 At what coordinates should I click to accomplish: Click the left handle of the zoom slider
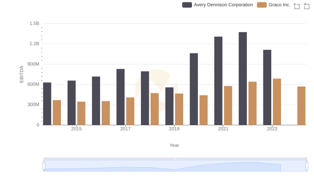[44, 166]
